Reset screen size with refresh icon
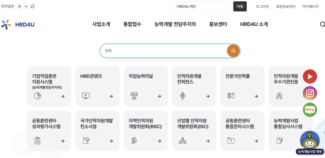This screenshot has width=325, height=158. coord(32,6)
